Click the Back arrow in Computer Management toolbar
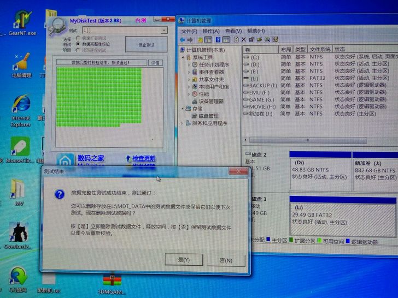The height and width of the screenshot is (298, 398). coord(182,40)
